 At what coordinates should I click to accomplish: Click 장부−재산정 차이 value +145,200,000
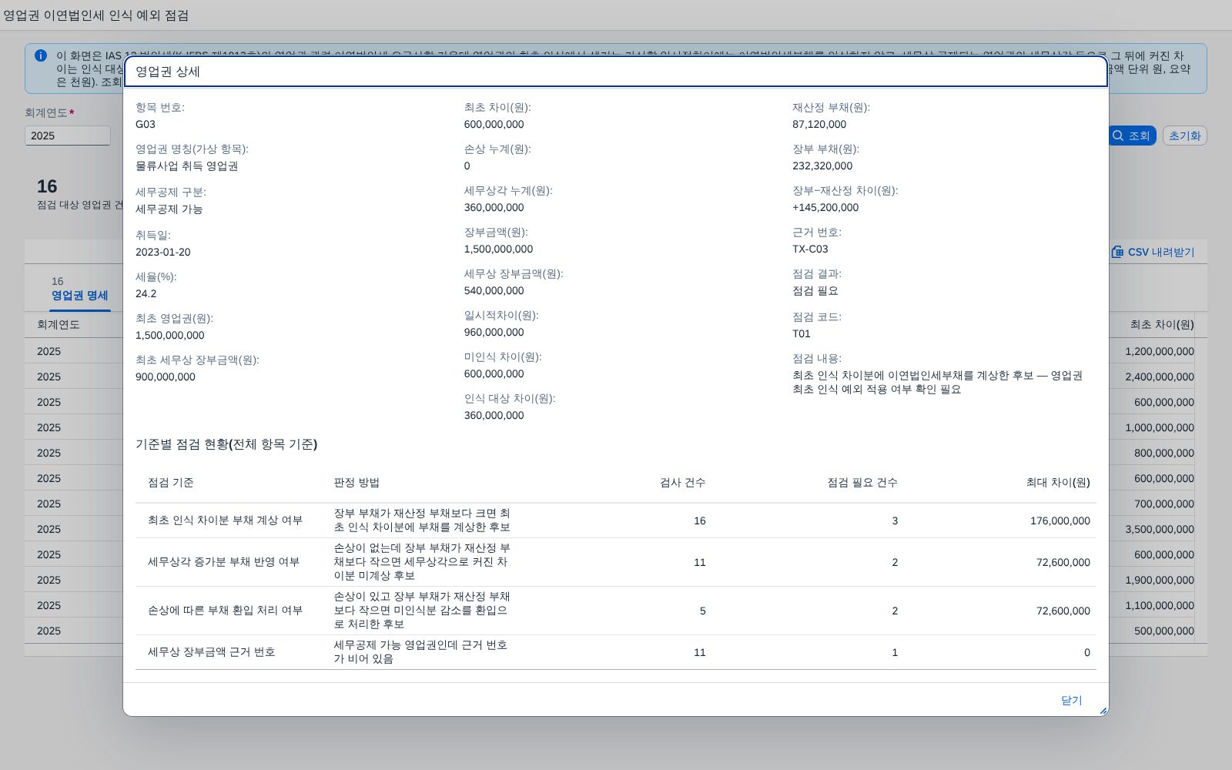825,207
